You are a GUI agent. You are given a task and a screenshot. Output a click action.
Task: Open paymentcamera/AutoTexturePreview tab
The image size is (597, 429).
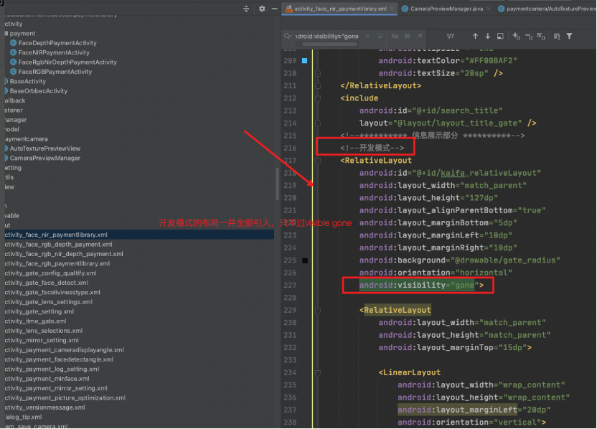tap(547, 9)
